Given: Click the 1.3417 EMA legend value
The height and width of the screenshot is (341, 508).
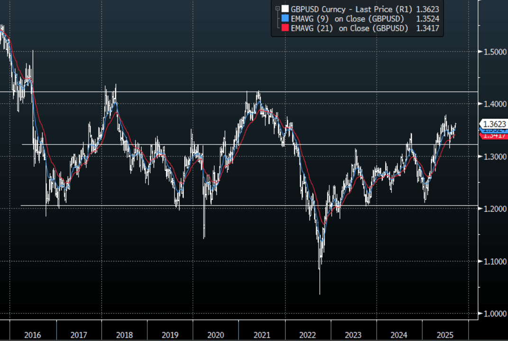Looking at the screenshot, I should click(427, 28).
